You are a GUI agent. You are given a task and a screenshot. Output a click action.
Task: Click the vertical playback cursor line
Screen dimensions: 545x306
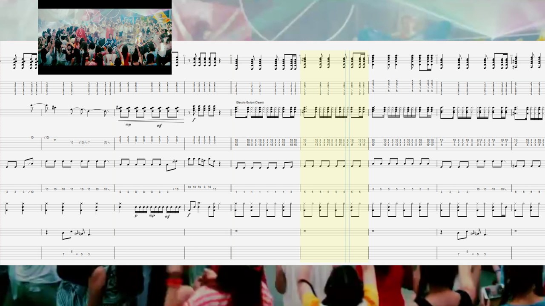click(x=350, y=156)
